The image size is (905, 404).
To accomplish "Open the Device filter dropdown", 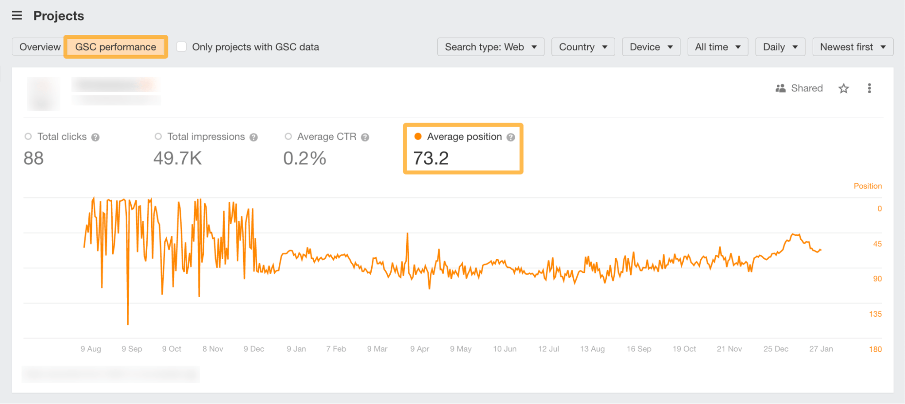I will tap(651, 47).
